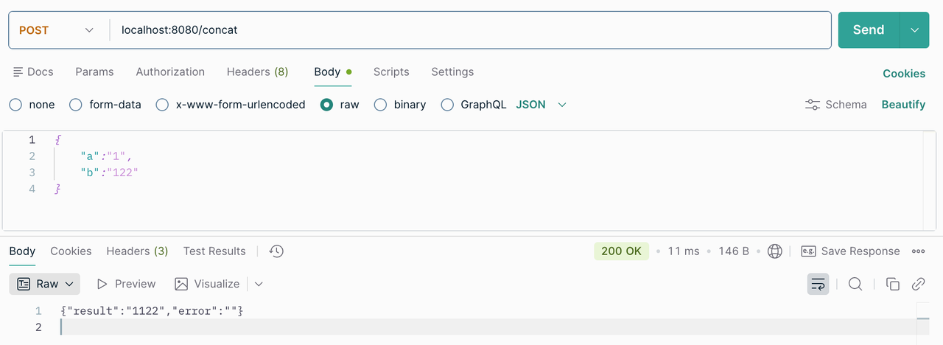Toggle the wrap lines icon in response

818,284
